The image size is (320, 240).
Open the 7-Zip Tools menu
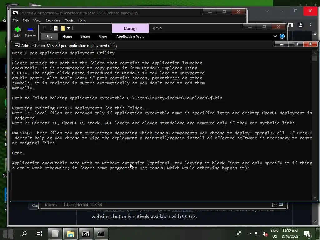click(x=69, y=21)
